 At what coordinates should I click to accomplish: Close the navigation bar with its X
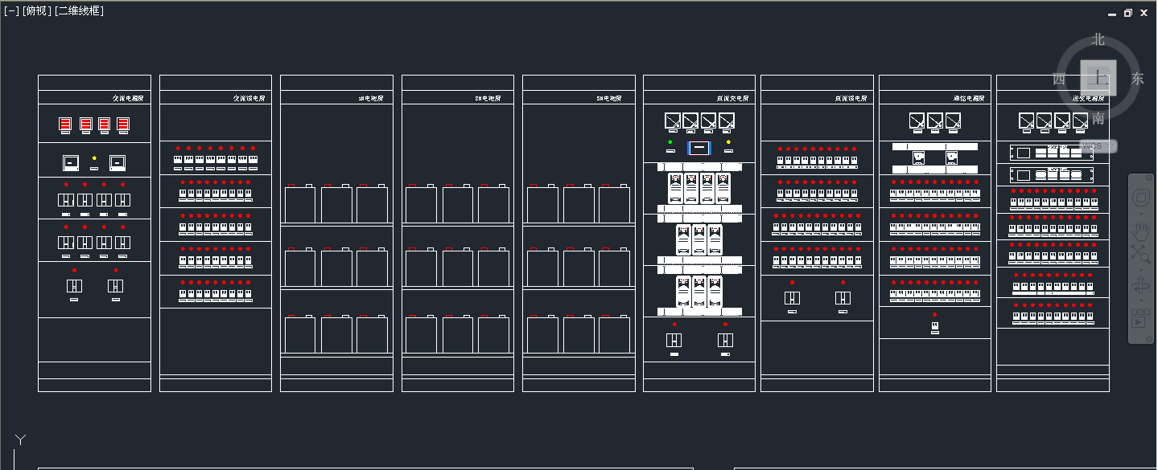(x=1149, y=178)
